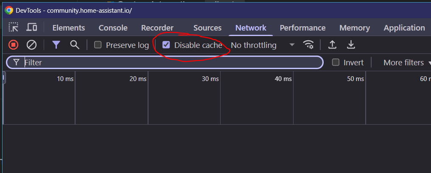Image resolution: width=431 pixels, height=173 pixels.
Task: Stop recording the network log
Action: [14, 45]
